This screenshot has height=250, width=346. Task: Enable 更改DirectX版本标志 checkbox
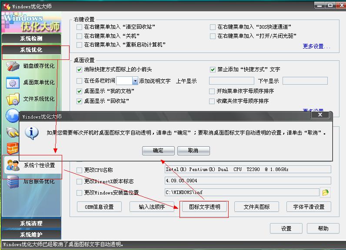click(x=79, y=181)
